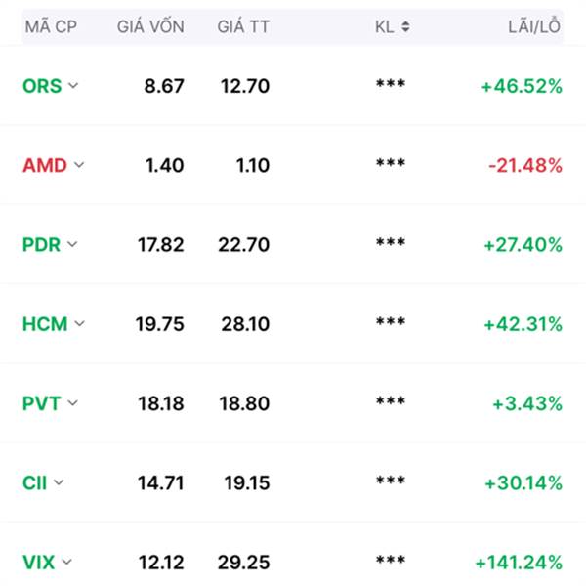Viewport: 586px width, 586px height.
Task: Expand the AMD stock chevron
Action: (x=79, y=164)
